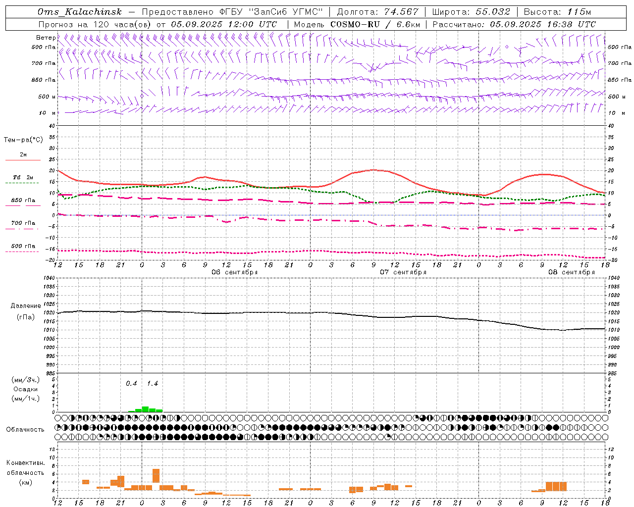
Task: Click the 1.4 precipitation total value
Action: 152,384
